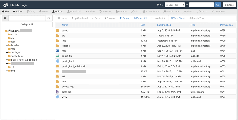Sort by the Name column header
Screen dimensions: 238x120
click(65, 25)
